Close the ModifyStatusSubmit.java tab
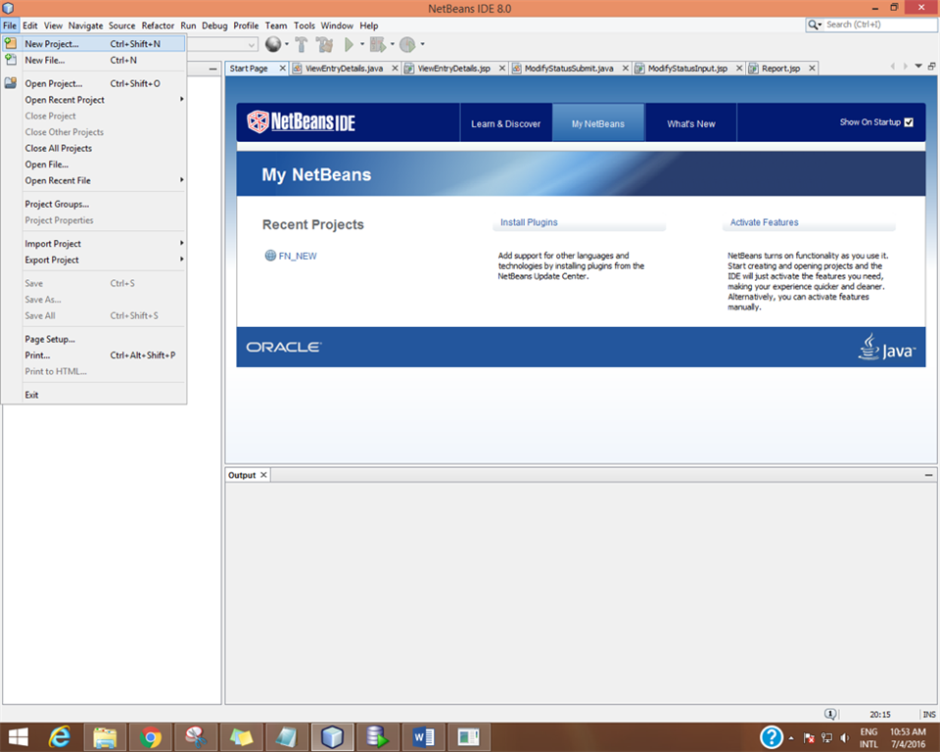This screenshot has width=940, height=752. pos(626,69)
